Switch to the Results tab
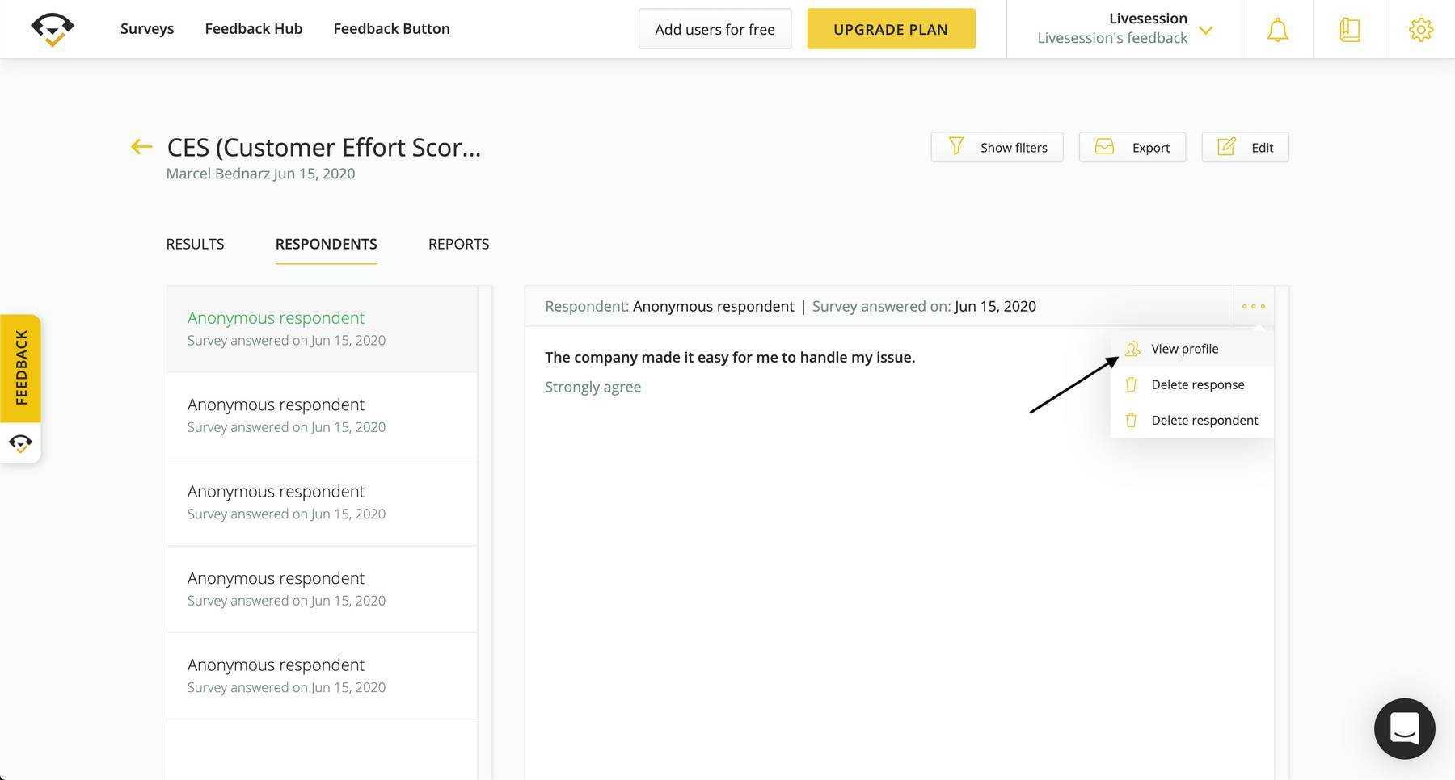This screenshot has width=1455, height=780. [195, 244]
